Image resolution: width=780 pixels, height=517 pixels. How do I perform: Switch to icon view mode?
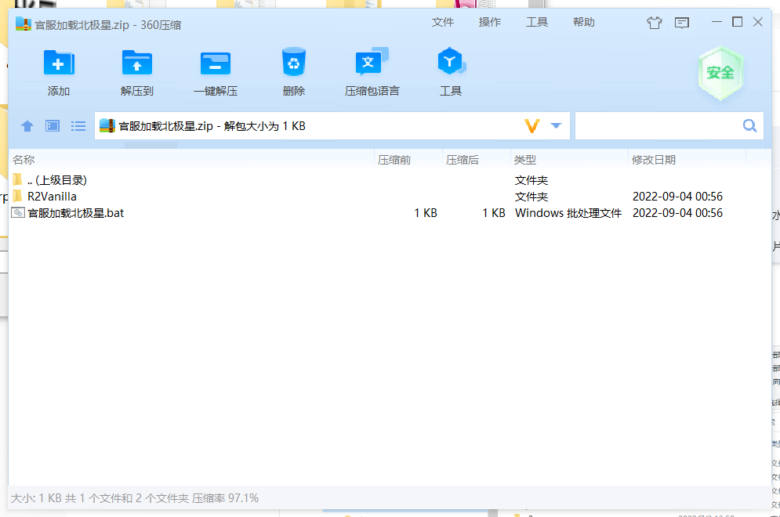tap(53, 126)
